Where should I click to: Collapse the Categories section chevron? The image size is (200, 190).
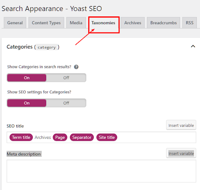(193, 46)
